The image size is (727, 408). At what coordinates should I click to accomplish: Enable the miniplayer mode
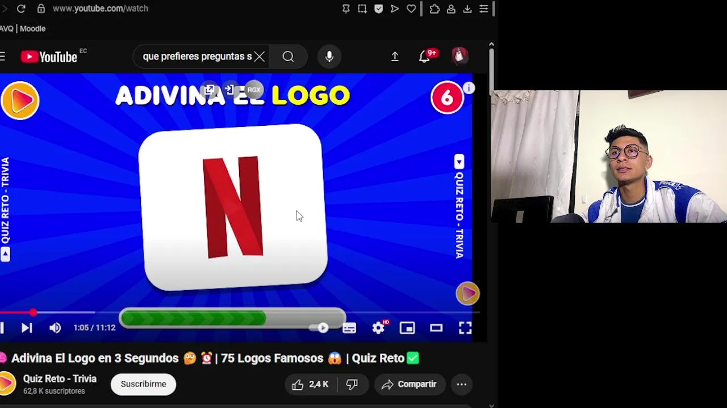tap(407, 328)
